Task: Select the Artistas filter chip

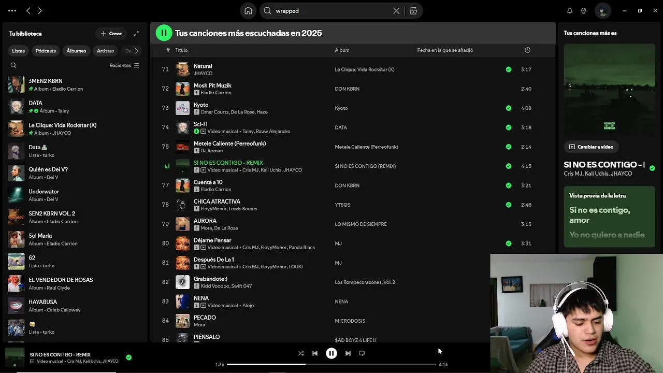Action: tap(105, 51)
